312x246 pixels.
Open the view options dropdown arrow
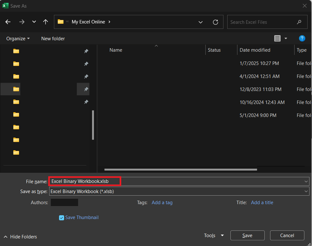[286, 38]
